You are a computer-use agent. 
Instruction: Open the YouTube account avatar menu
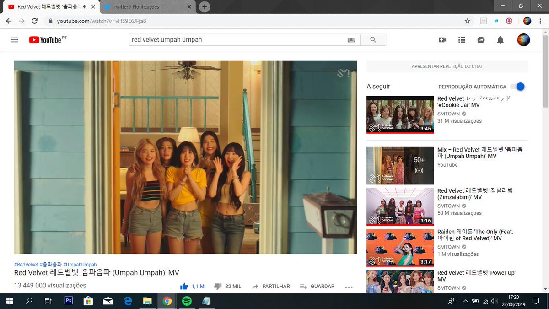point(523,40)
